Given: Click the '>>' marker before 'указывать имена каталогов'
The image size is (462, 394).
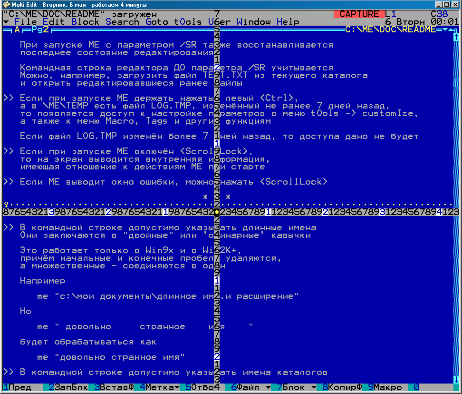Looking at the screenshot, I should pos(9,372).
